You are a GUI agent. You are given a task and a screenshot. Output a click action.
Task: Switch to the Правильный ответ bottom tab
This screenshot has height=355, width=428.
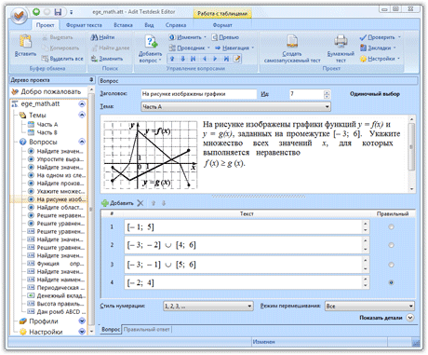point(147,329)
